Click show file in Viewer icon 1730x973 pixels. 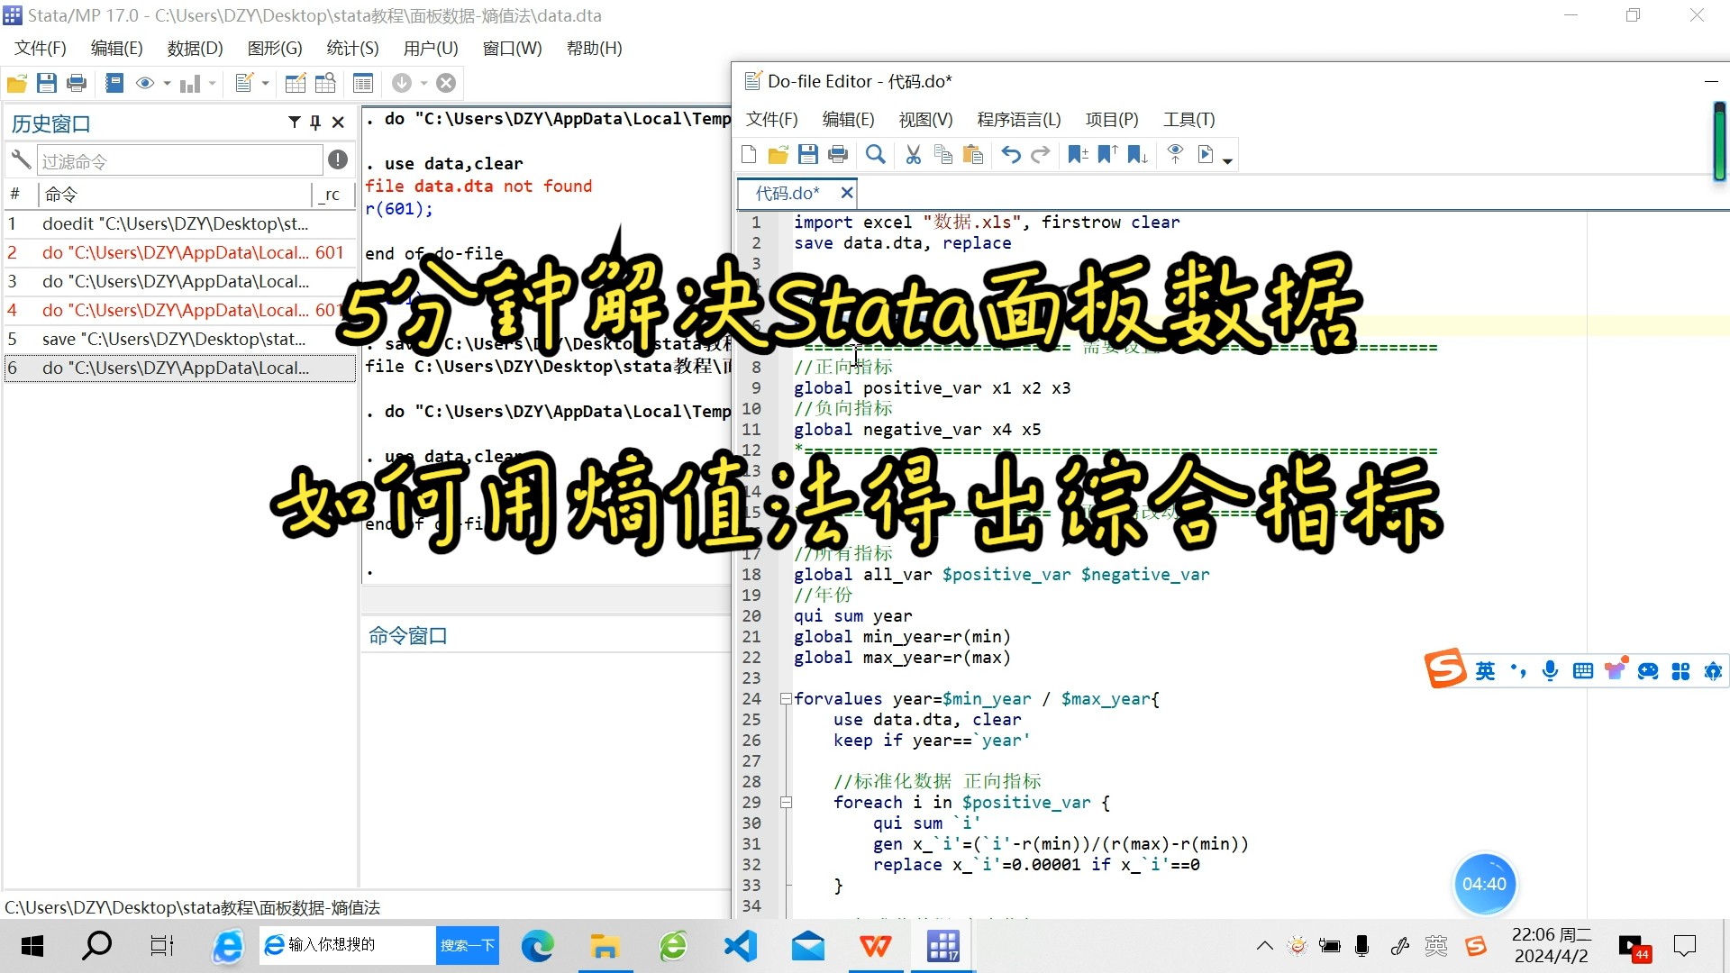click(x=1175, y=155)
